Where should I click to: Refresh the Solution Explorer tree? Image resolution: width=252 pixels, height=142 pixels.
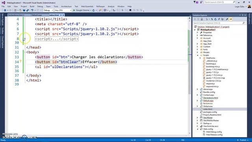pyautogui.click(x=215, y=19)
